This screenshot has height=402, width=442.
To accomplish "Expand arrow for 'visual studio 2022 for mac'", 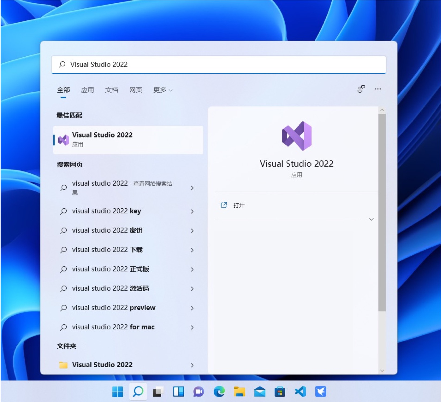I will click(x=192, y=327).
